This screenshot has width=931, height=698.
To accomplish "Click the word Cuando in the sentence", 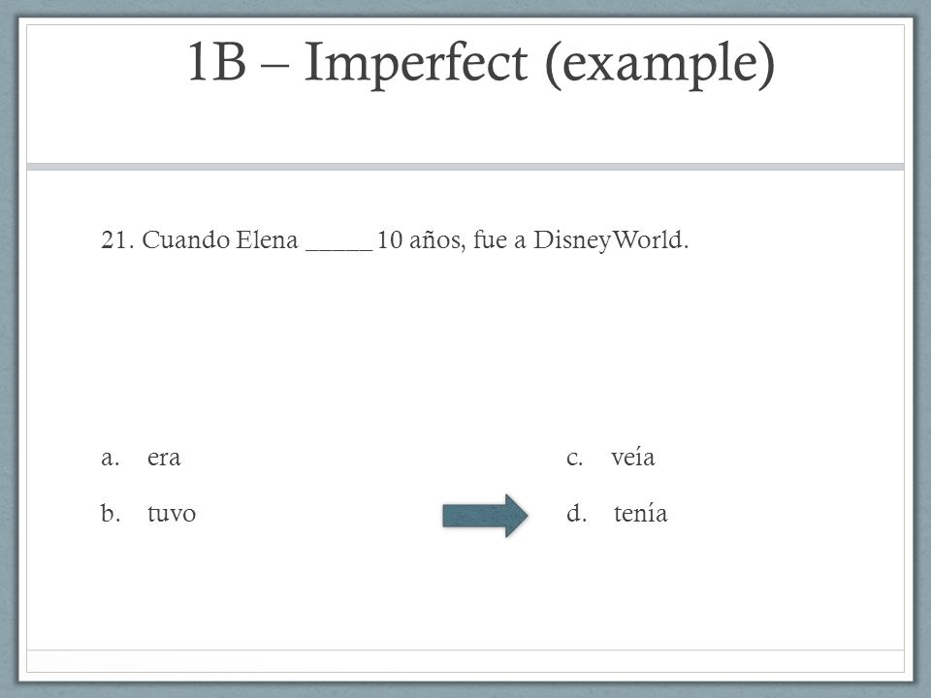I will pos(186,239).
